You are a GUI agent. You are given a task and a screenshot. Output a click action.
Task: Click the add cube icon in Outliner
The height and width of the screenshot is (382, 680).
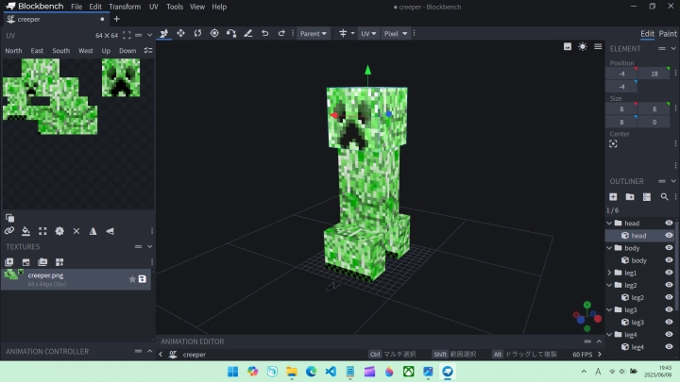tap(613, 196)
